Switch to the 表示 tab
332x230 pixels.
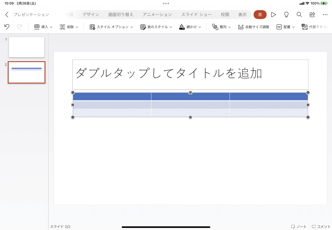[x=242, y=15]
